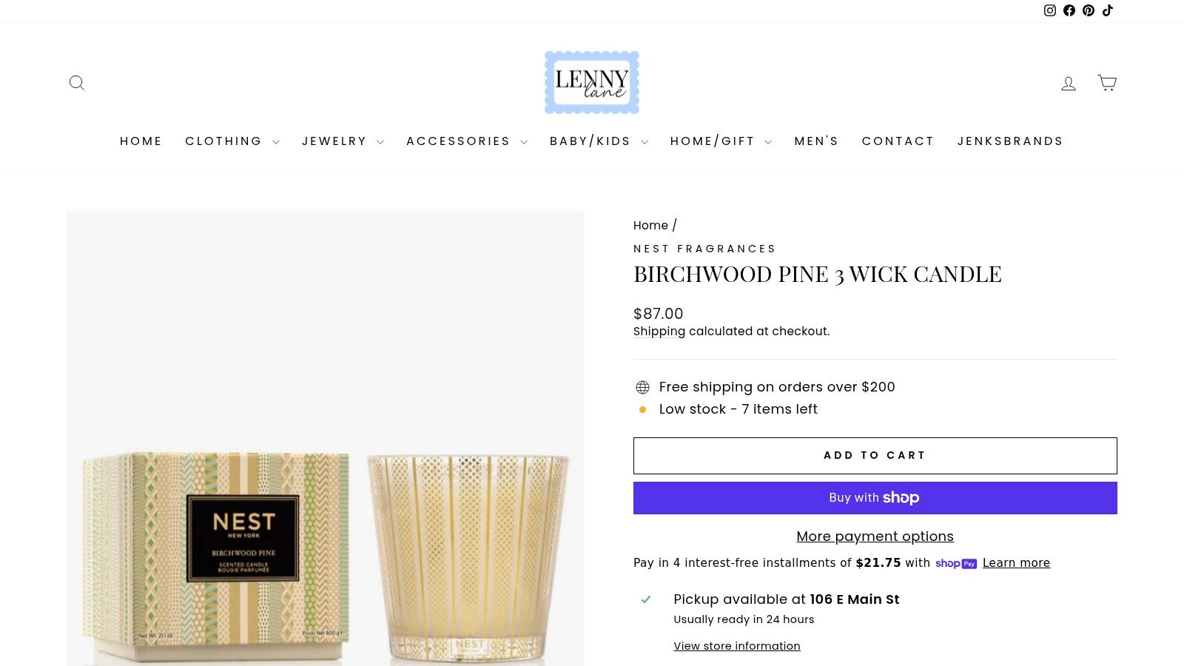The width and height of the screenshot is (1184, 666).
Task: Open the shopping cart icon
Action: tap(1107, 83)
